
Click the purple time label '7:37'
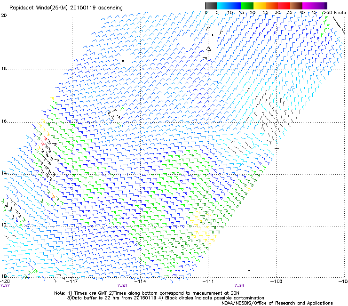(x=5, y=286)
